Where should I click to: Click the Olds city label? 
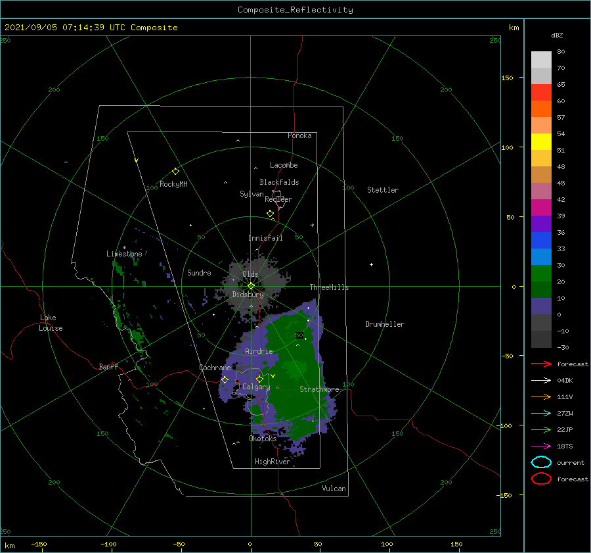(x=250, y=274)
